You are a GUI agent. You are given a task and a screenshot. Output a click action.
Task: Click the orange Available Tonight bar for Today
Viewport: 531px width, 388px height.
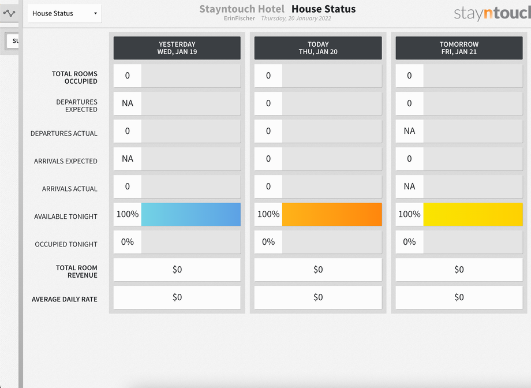[x=332, y=215]
